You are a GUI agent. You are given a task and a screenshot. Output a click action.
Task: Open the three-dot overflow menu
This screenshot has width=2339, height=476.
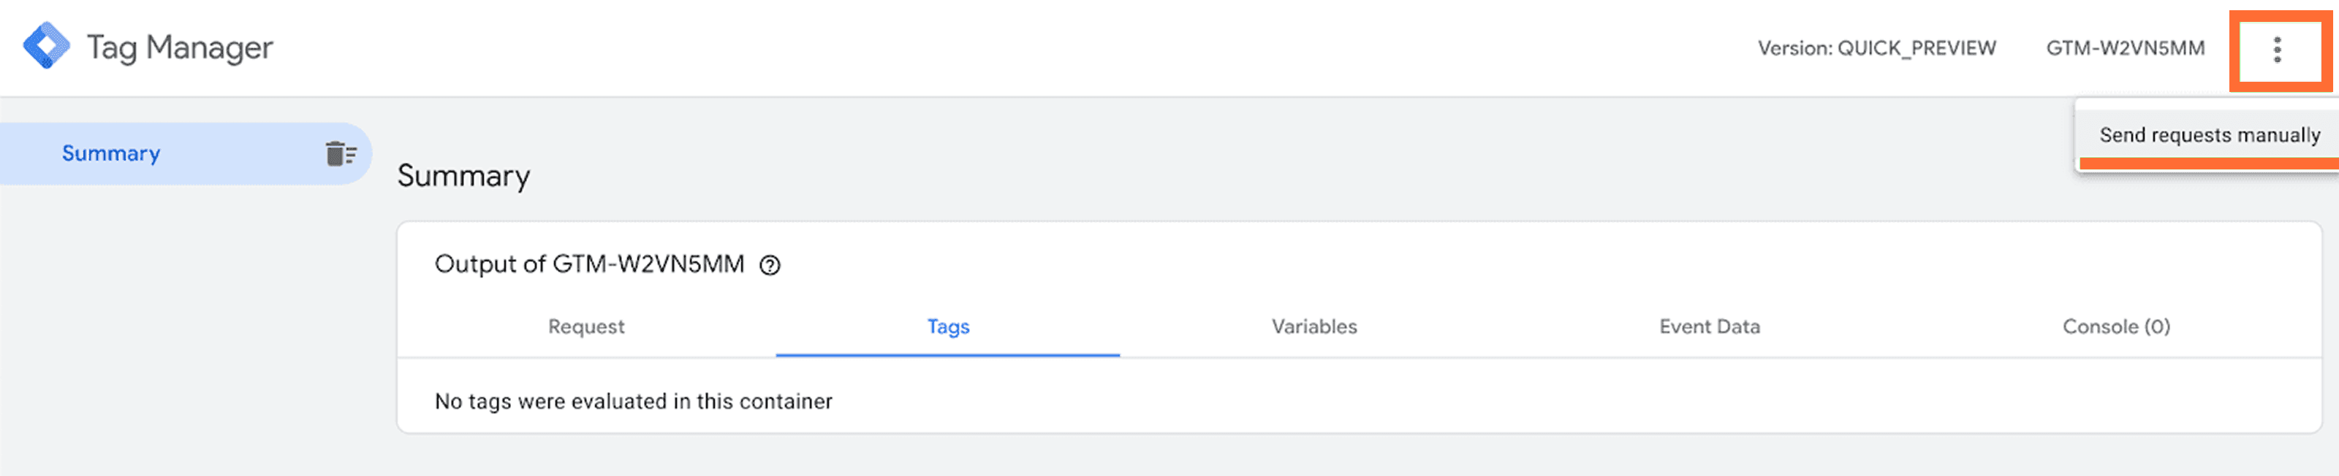coord(2276,50)
